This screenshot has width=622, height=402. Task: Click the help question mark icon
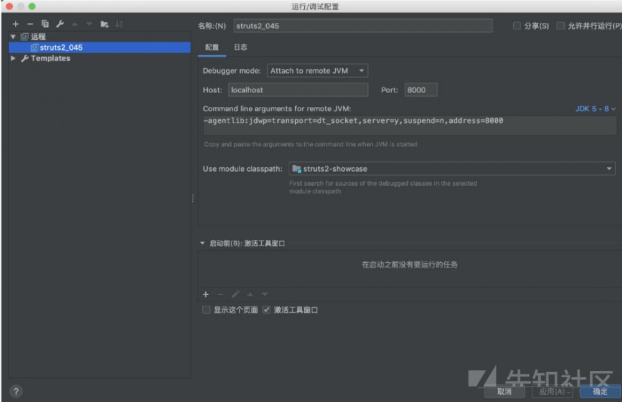(x=15, y=391)
